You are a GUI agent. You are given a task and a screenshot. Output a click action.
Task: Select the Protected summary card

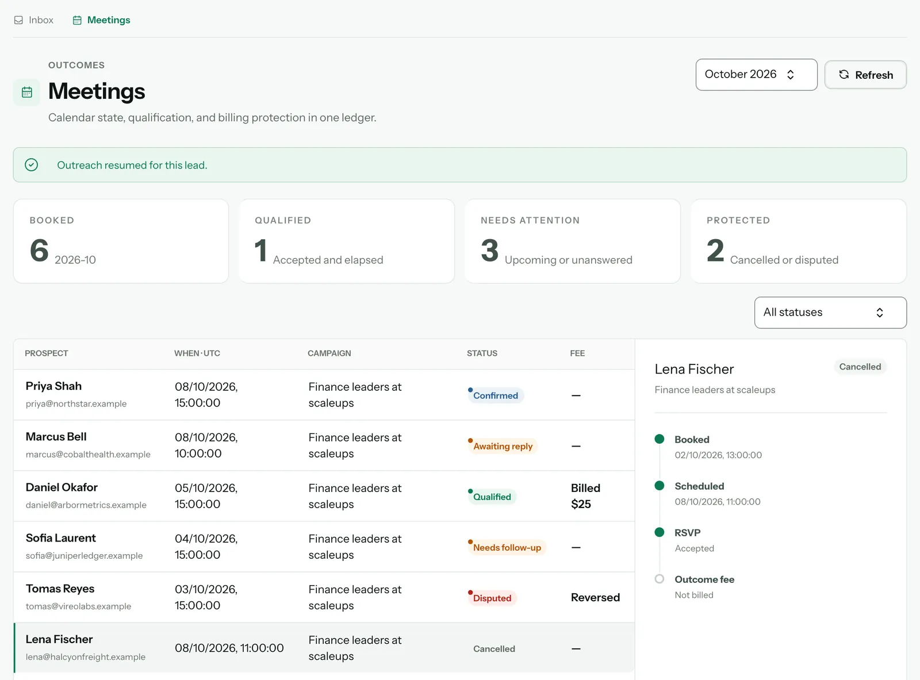pos(799,241)
